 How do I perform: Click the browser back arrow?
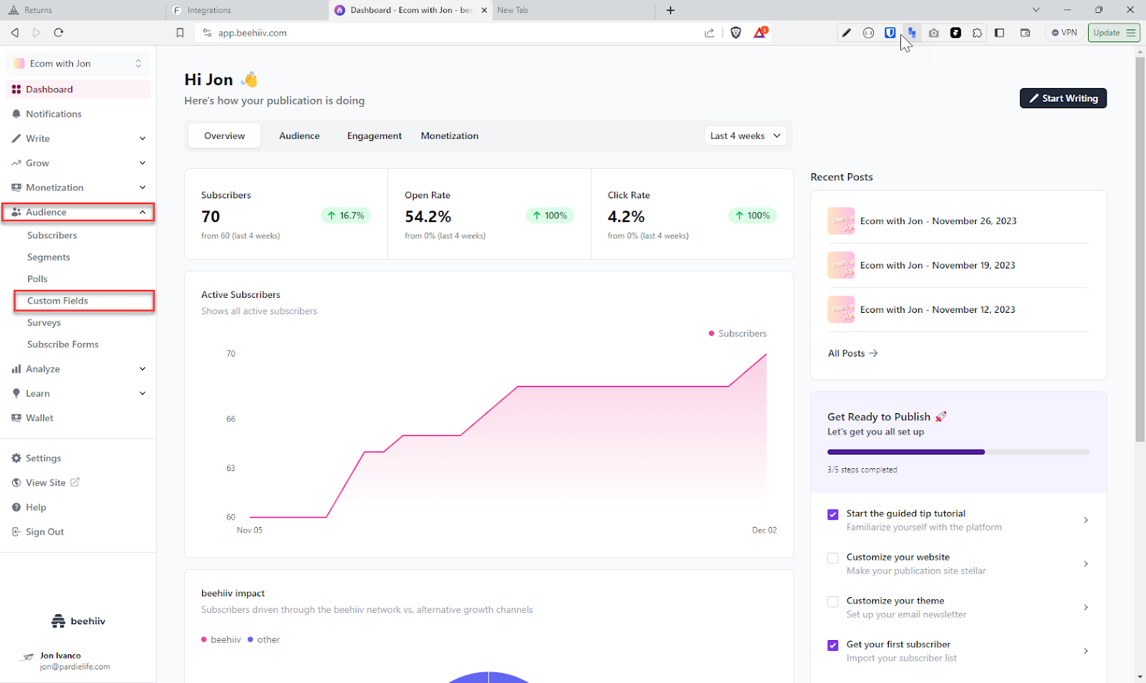tap(15, 32)
